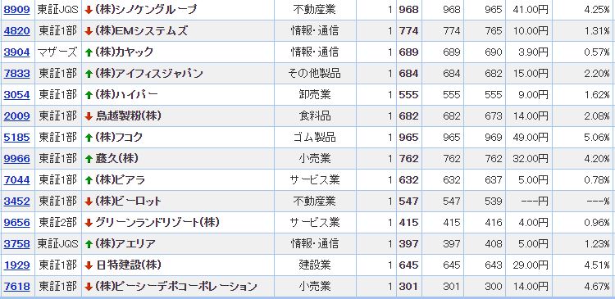
Task: Open stock code 7044 link
Action: [17, 180]
